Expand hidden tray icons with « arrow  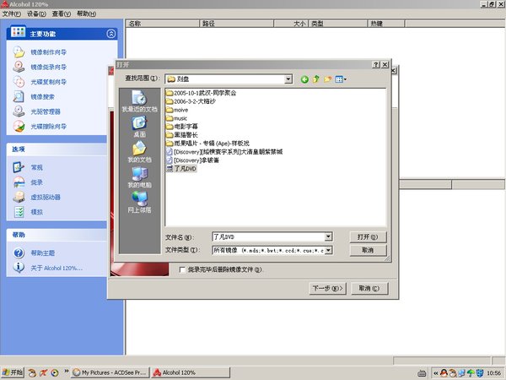(x=436, y=373)
